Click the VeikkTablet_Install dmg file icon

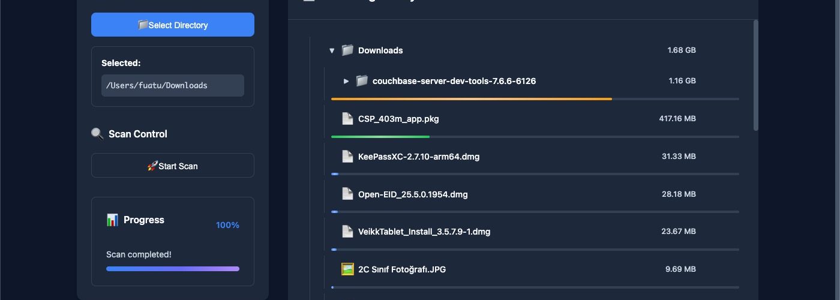coord(347,232)
